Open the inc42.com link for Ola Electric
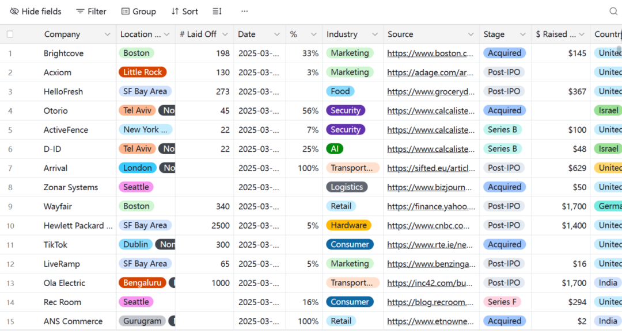The height and width of the screenshot is (331, 622). coord(430,283)
